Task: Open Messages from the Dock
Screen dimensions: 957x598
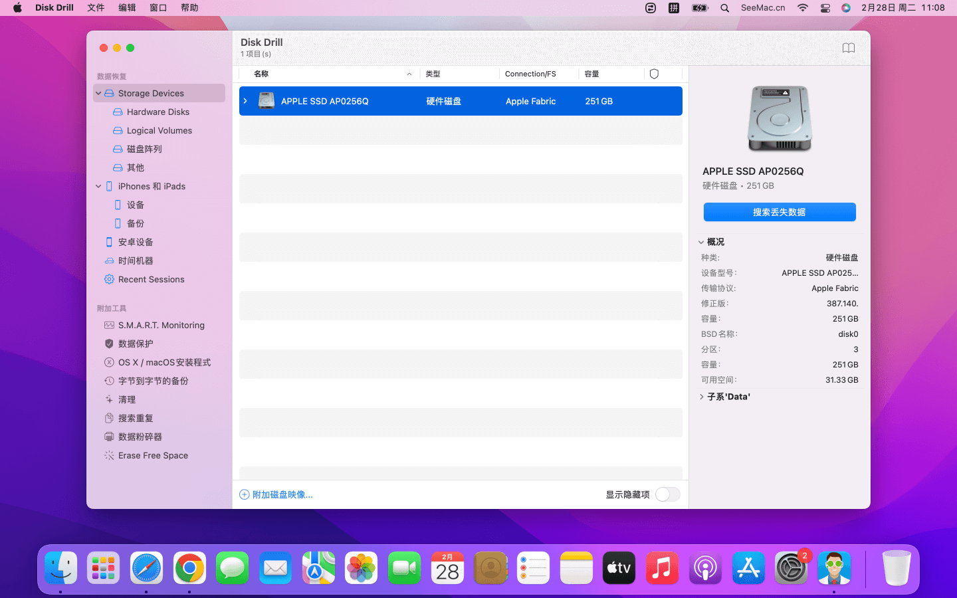Action: point(232,568)
